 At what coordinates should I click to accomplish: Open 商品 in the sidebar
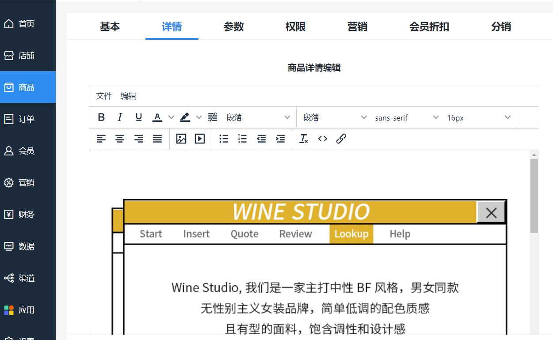click(28, 87)
